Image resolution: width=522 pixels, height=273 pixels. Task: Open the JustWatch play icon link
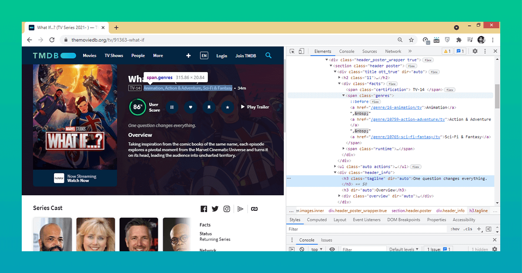tap(240, 209)
